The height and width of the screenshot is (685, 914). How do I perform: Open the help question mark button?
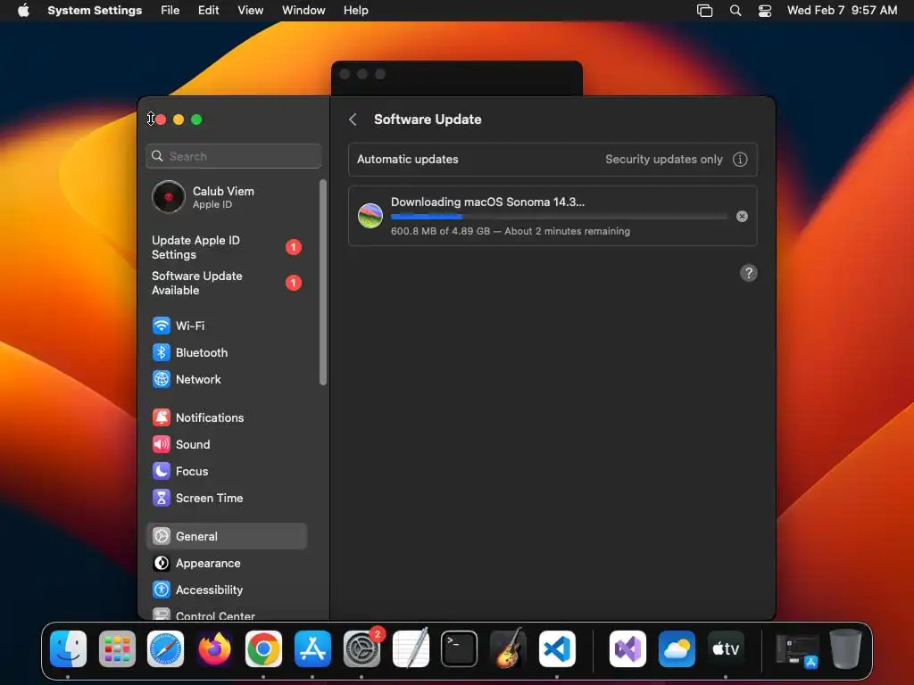coord(749,273)
